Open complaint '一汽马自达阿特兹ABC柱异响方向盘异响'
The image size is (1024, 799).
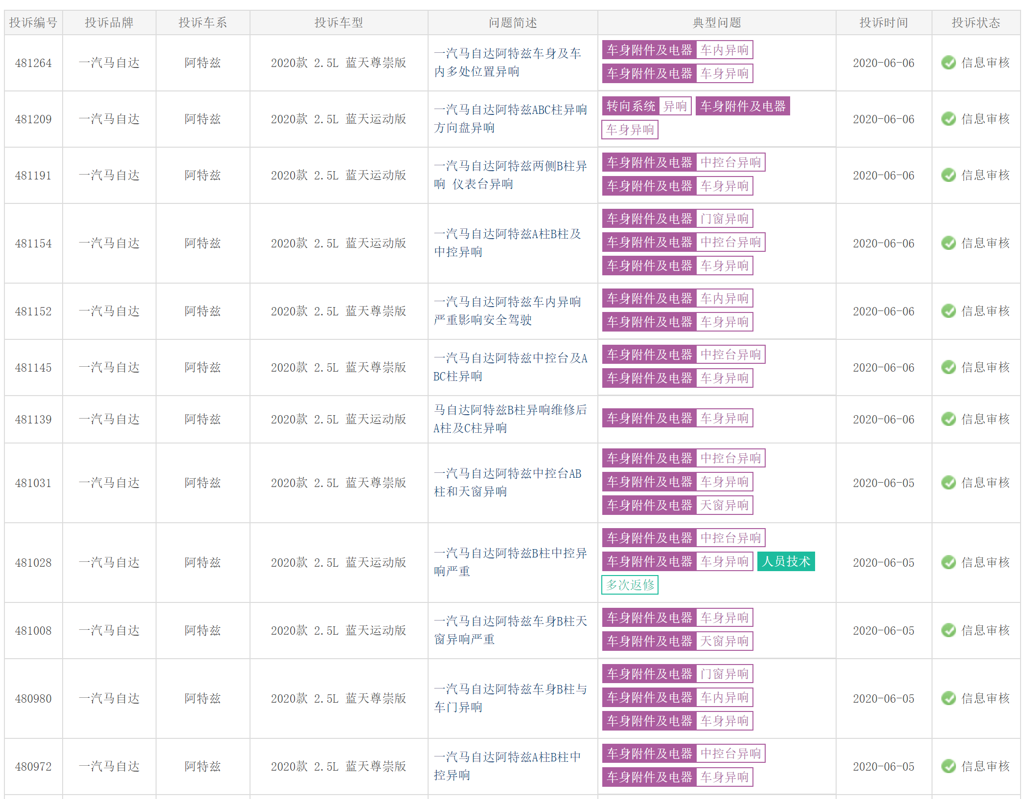pyautogui.click(x=510, y=119)
